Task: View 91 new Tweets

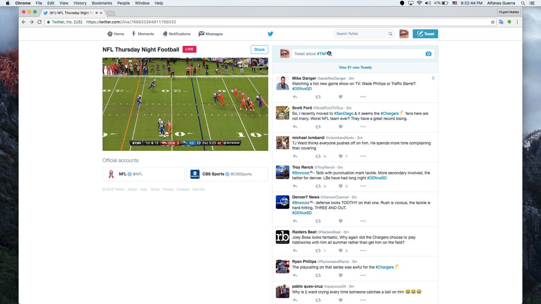Action: [x=355, y=68]
